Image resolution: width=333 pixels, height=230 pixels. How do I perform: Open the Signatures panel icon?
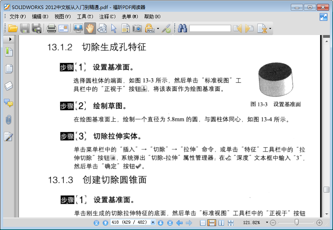click(9, 137)
